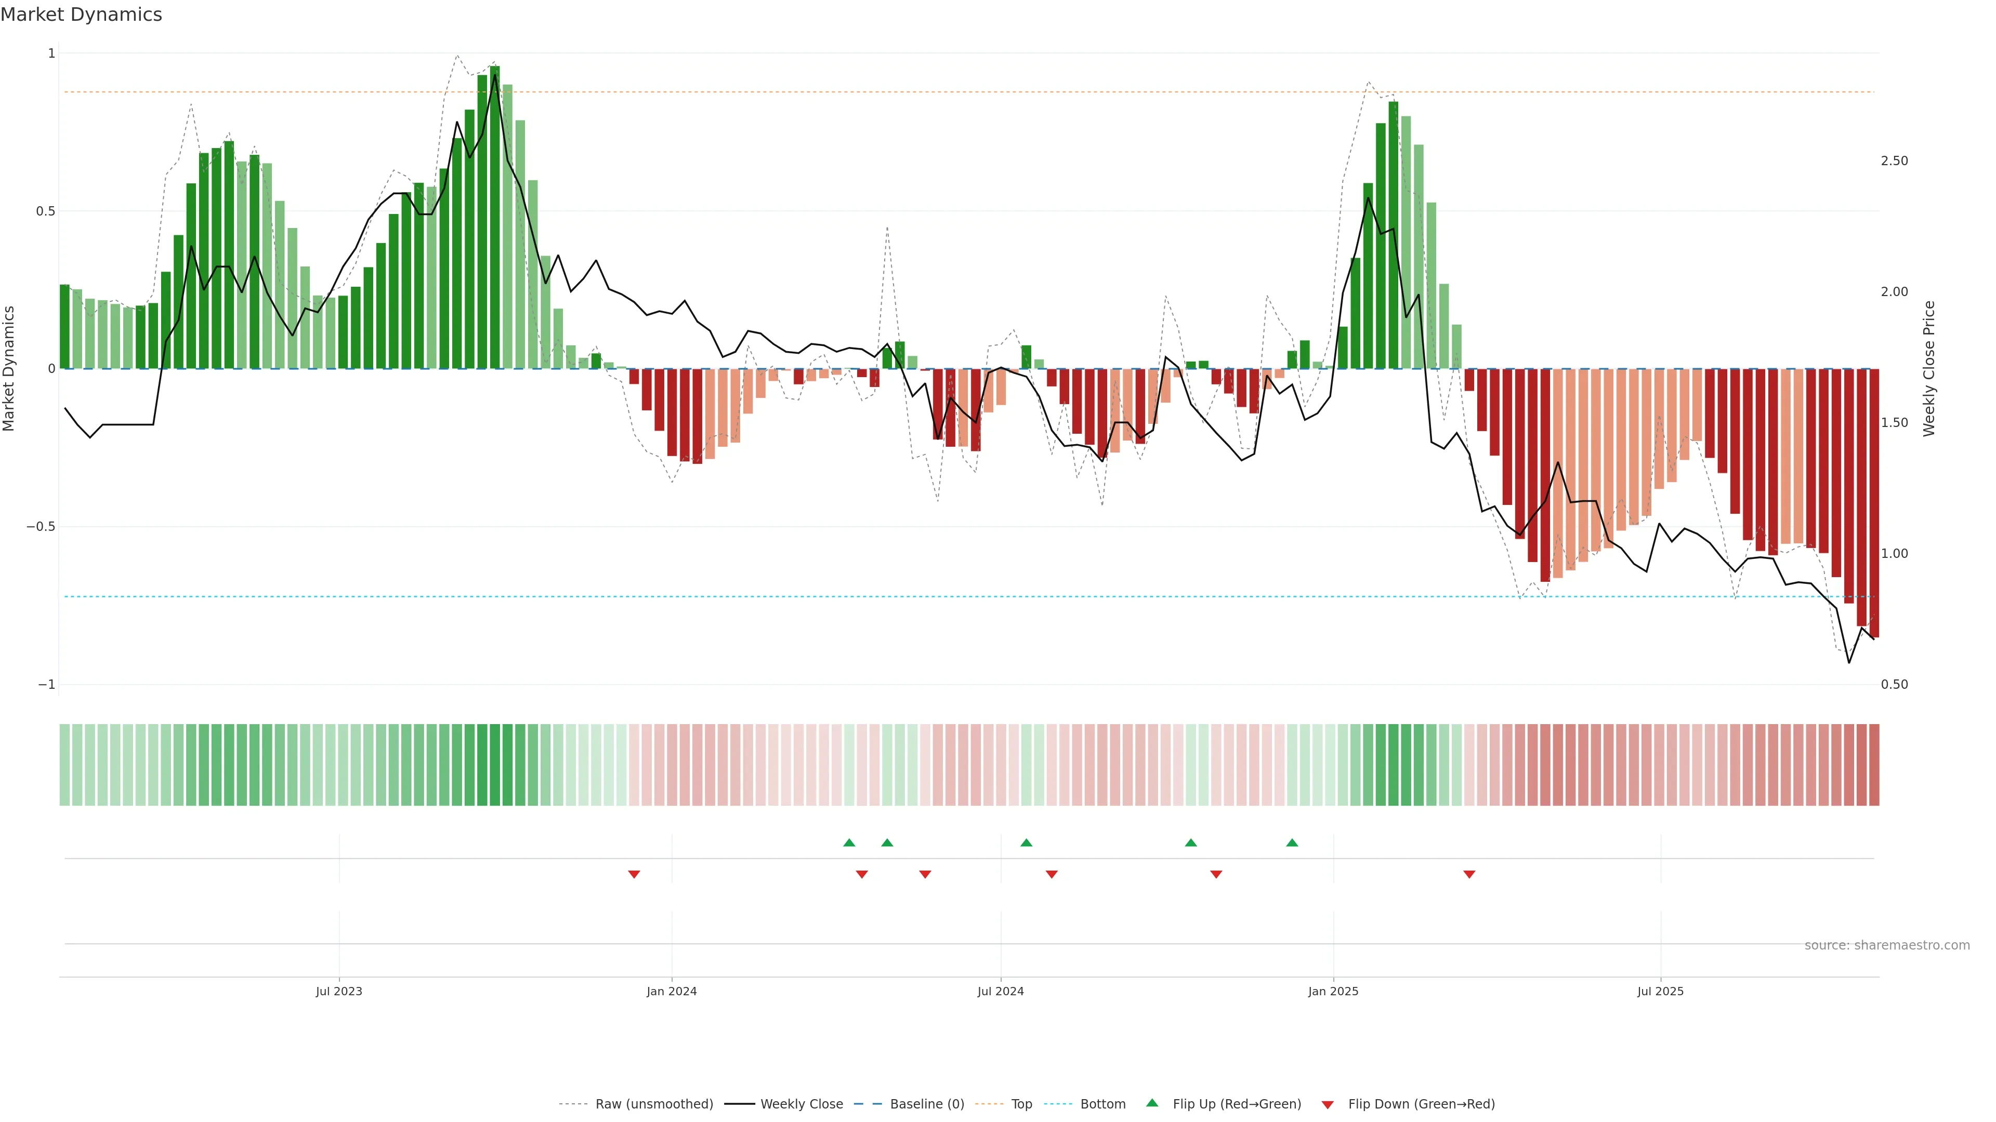
Task: Click the Jul 2023 x-axis label
Action: (338, 991)
